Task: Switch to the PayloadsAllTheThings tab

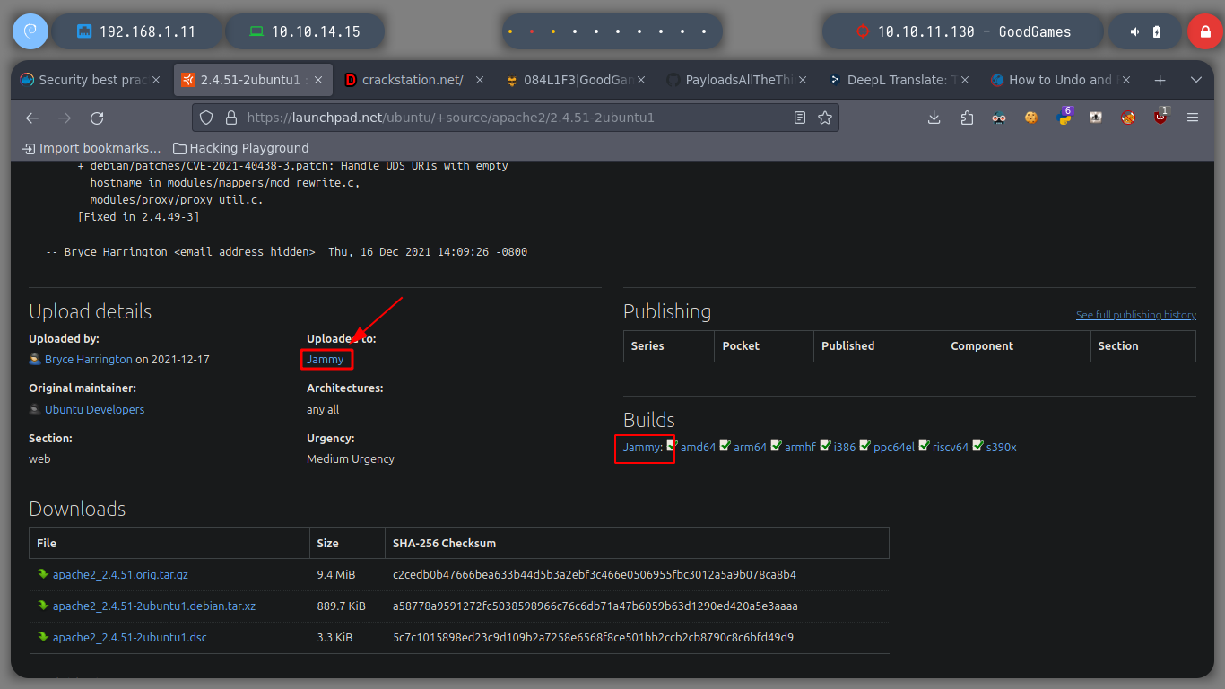Action: pos(737,80)
